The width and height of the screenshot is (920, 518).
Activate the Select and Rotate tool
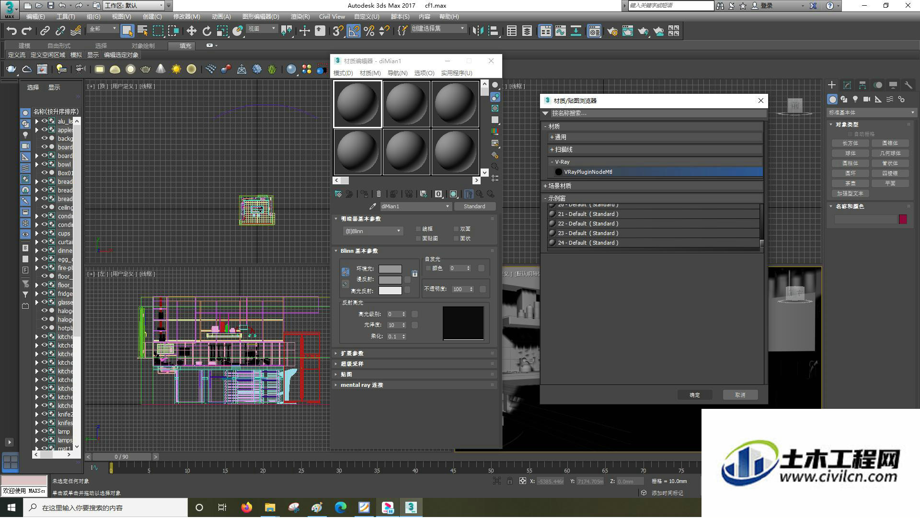point(207,31)
